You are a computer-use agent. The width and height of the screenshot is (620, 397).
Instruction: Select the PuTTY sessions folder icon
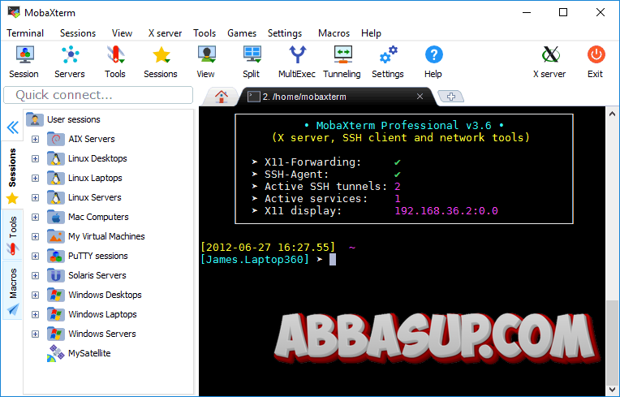(56, 256)
